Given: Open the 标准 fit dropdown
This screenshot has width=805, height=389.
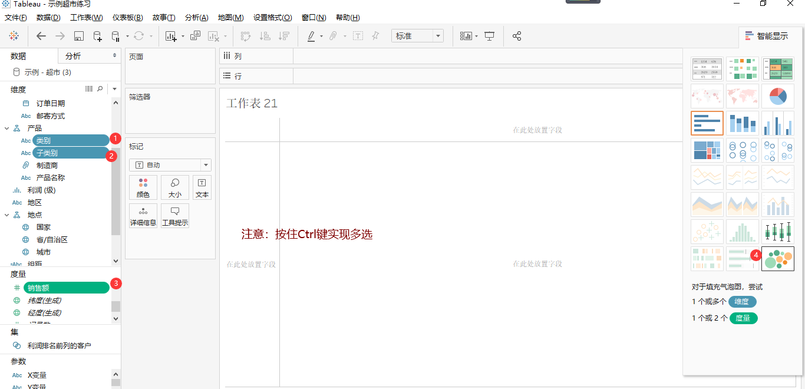Looking at the screenshot, I should tap(417, 36).
